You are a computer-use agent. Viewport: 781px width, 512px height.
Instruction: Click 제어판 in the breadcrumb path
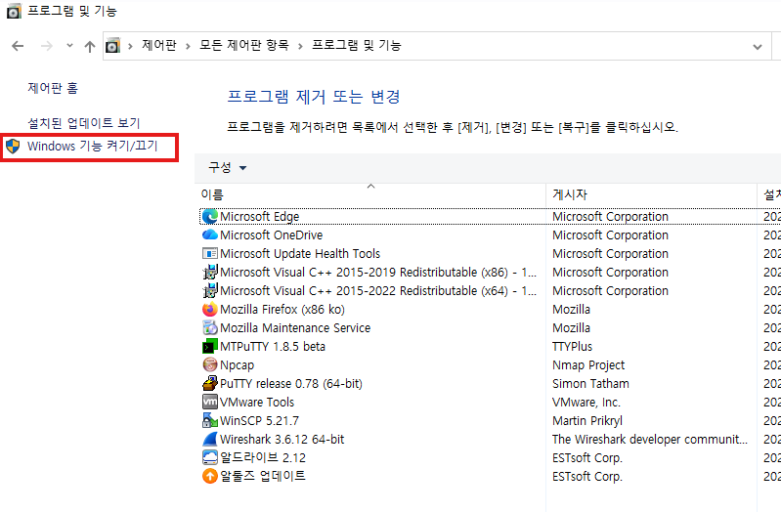(x=159, y=45)
